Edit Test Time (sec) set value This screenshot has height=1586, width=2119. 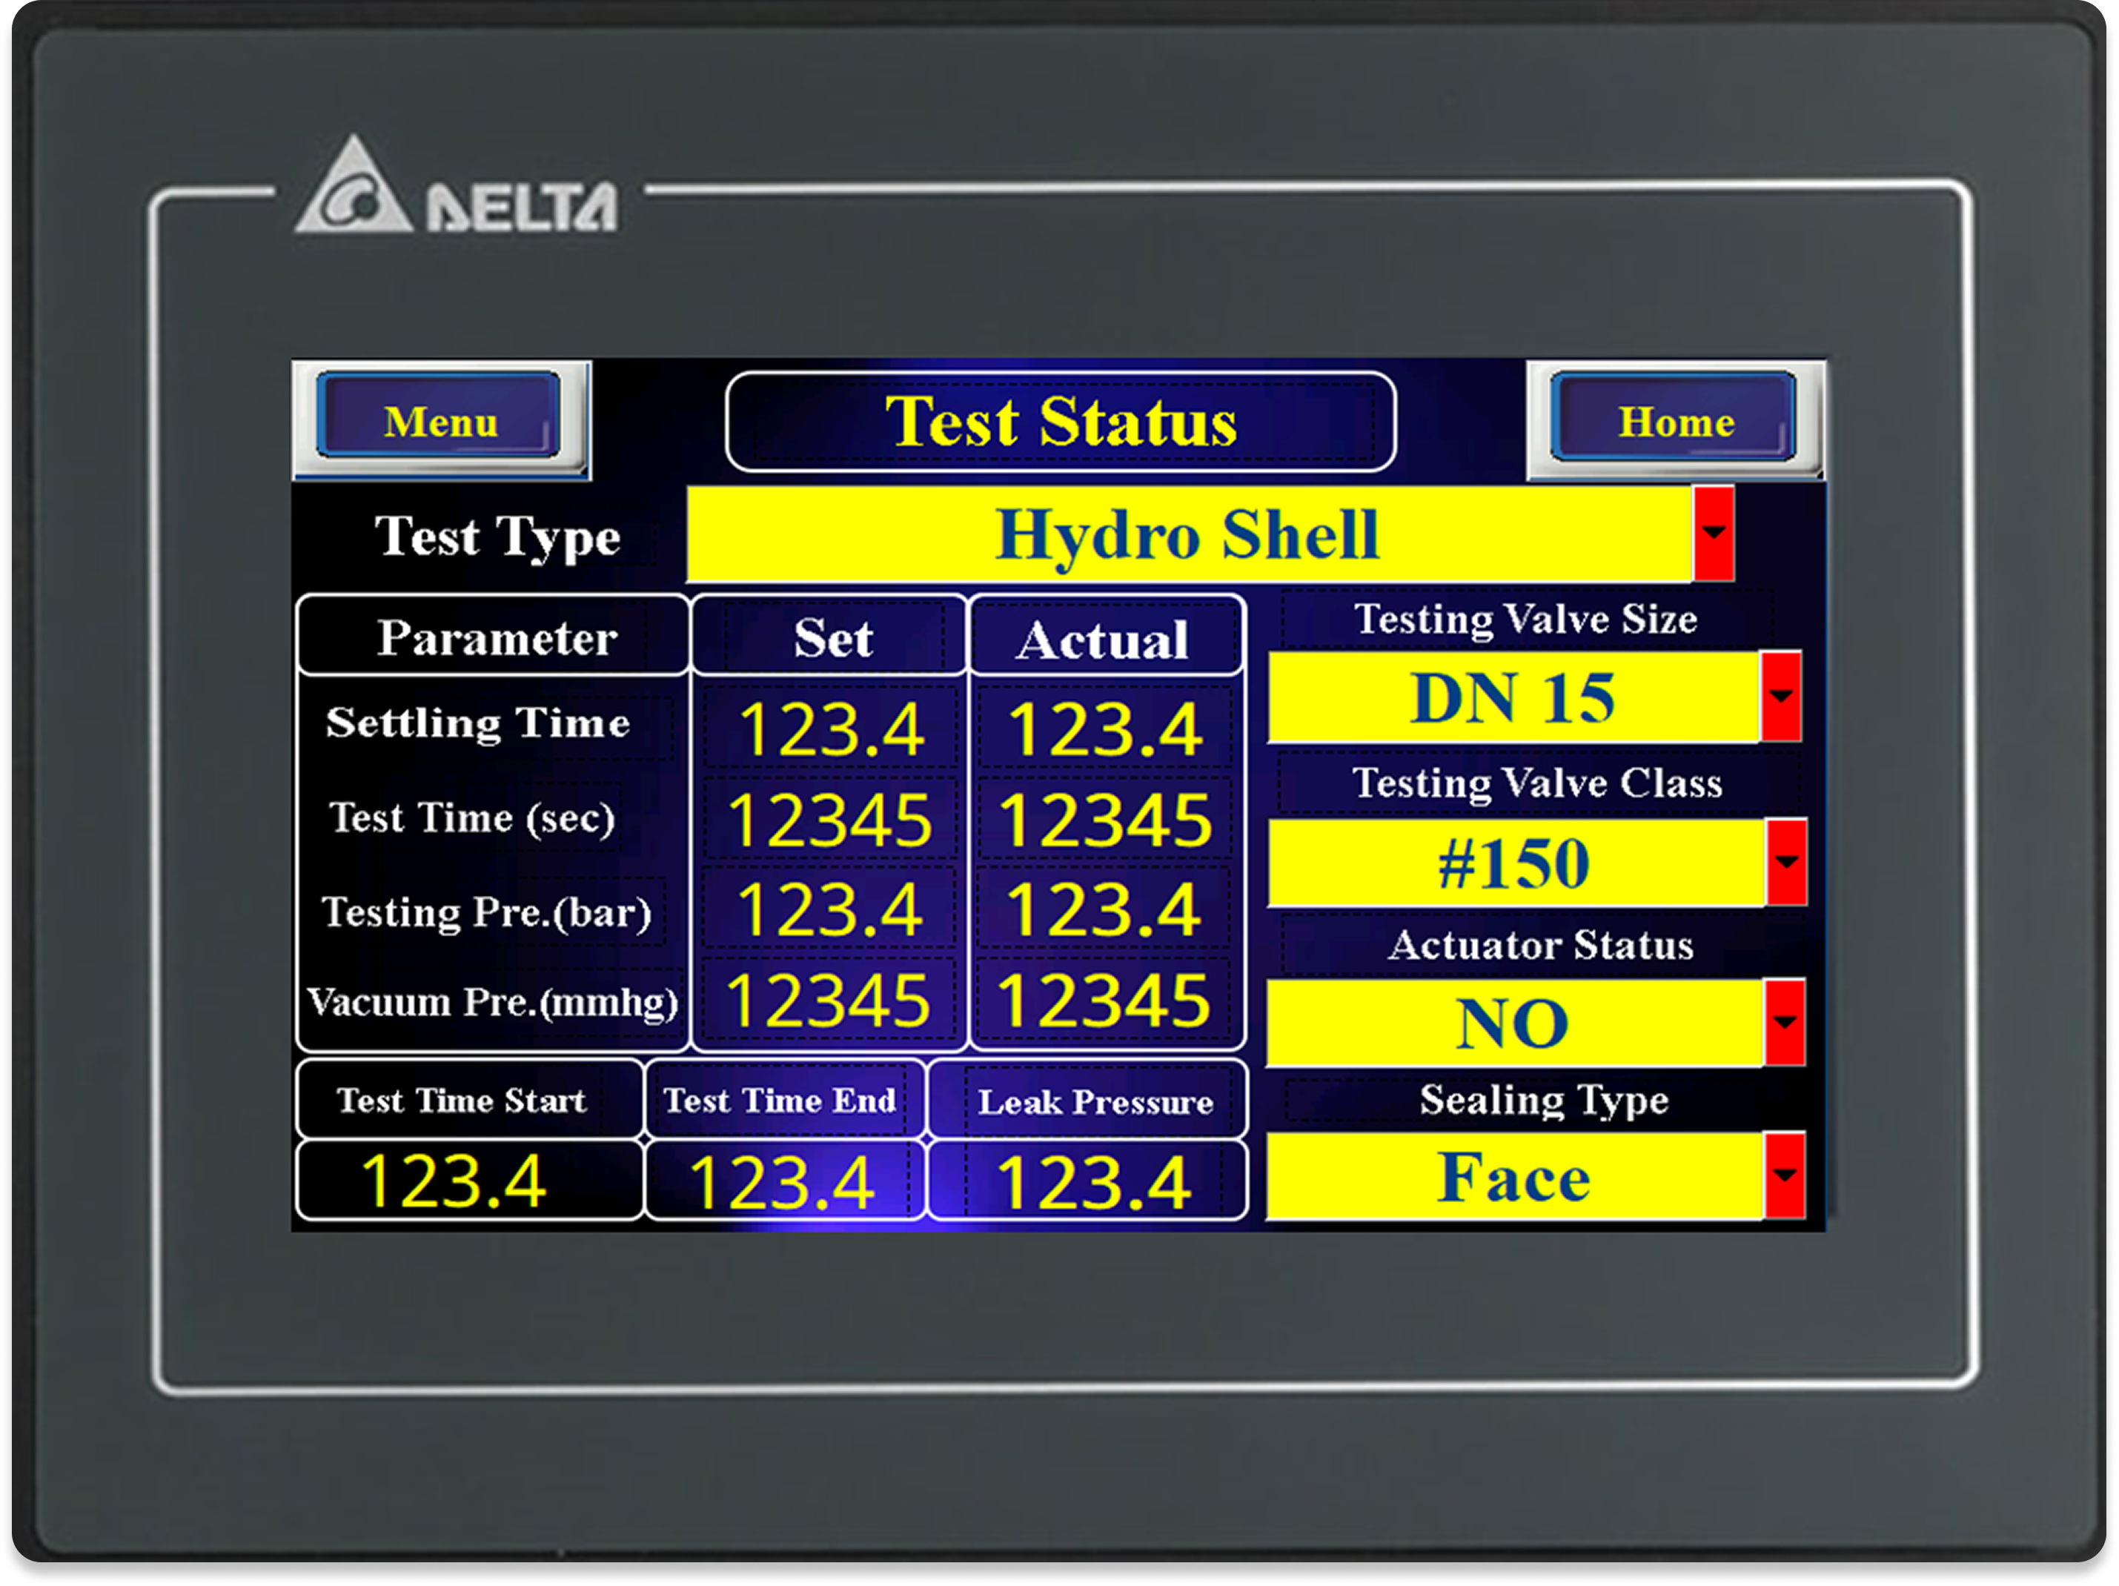[x=829, y=820]
